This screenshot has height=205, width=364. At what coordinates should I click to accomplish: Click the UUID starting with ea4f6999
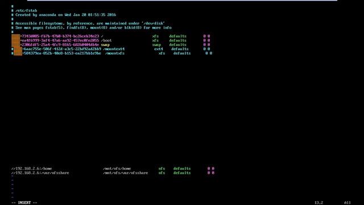point(60,40)
